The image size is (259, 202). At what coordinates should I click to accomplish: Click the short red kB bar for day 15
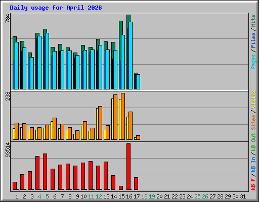121,188
